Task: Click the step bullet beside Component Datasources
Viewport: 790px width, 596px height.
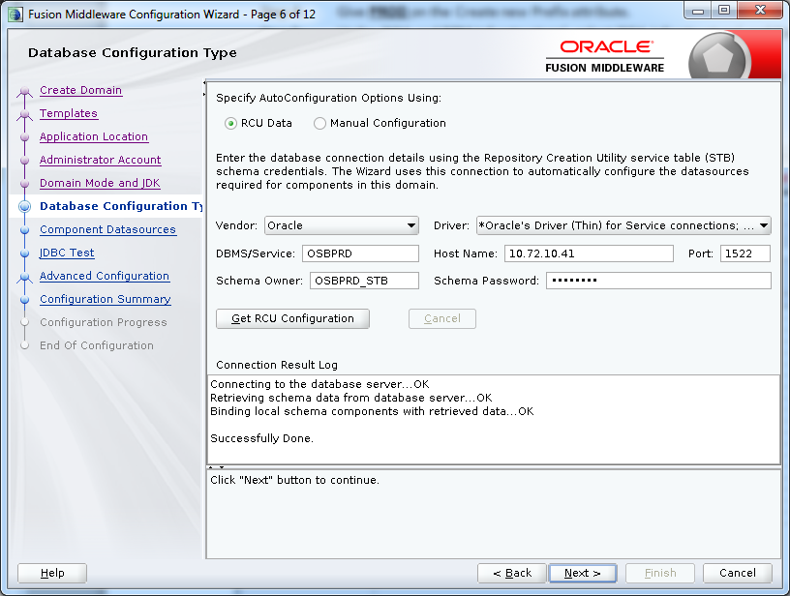Action: point(25,229)
